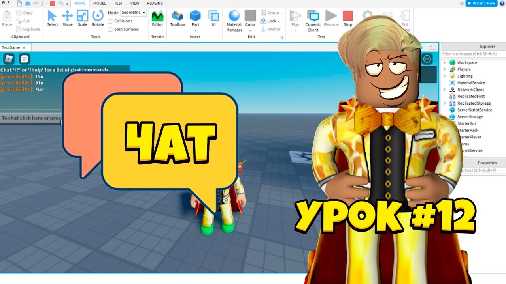
Task: Open the Mode Geometric dropdown
Action: pyautogui.click(x=134, y=13)
